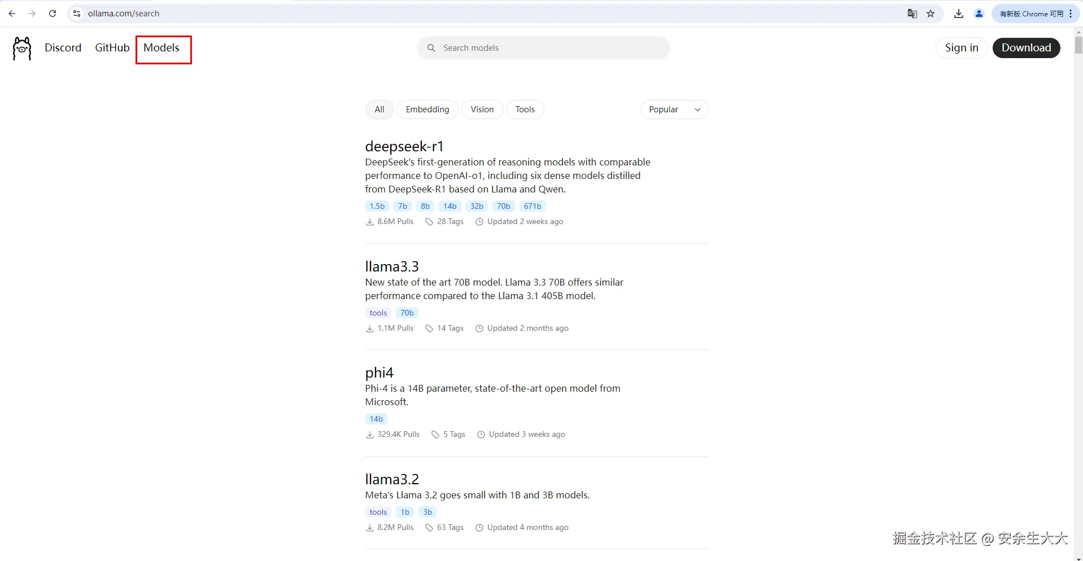The height and width of the screenshot is (561, 1083).
Task: Click the tags icon for phi4
Action: point(435,435)
